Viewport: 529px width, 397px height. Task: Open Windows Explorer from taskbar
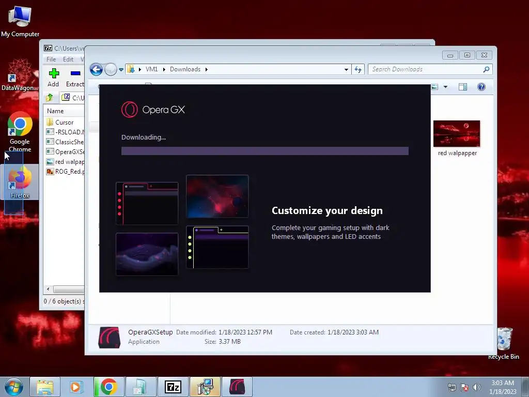[45, 387]
